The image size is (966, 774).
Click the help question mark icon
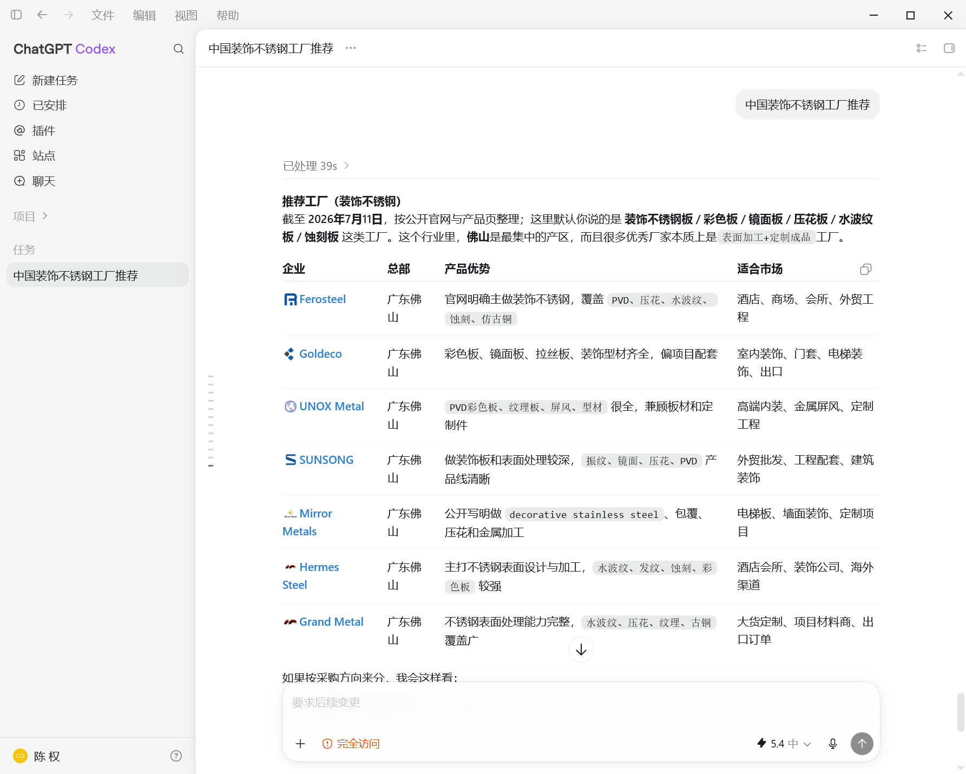[176, 756]
